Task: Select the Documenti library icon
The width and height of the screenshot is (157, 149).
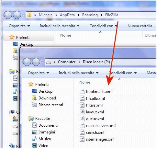Action: click(x=34, y=125)
